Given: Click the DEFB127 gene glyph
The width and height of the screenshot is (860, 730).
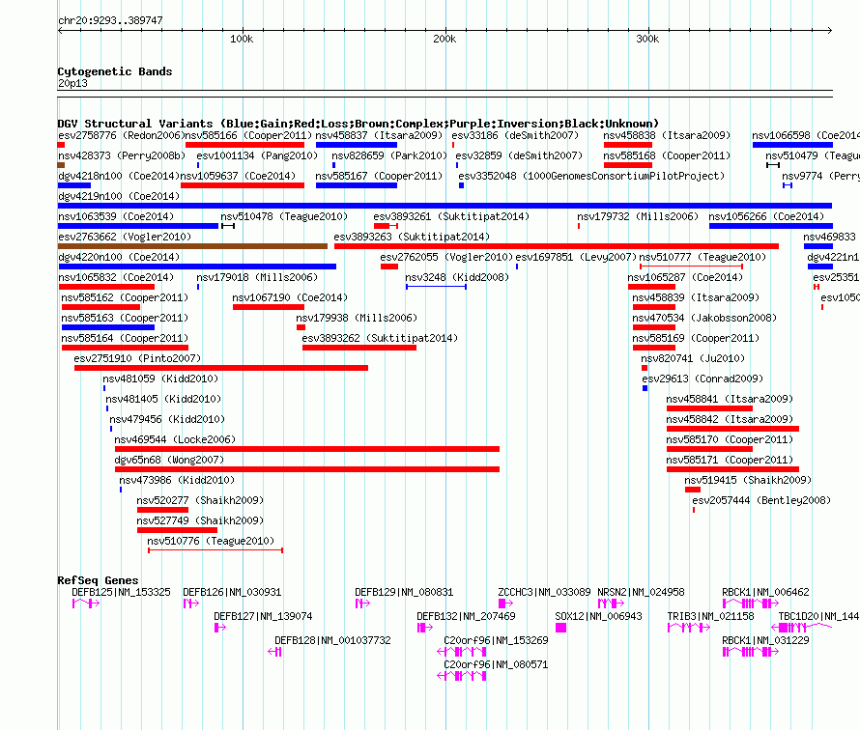Looking at the screenshot, I should 220,628.
